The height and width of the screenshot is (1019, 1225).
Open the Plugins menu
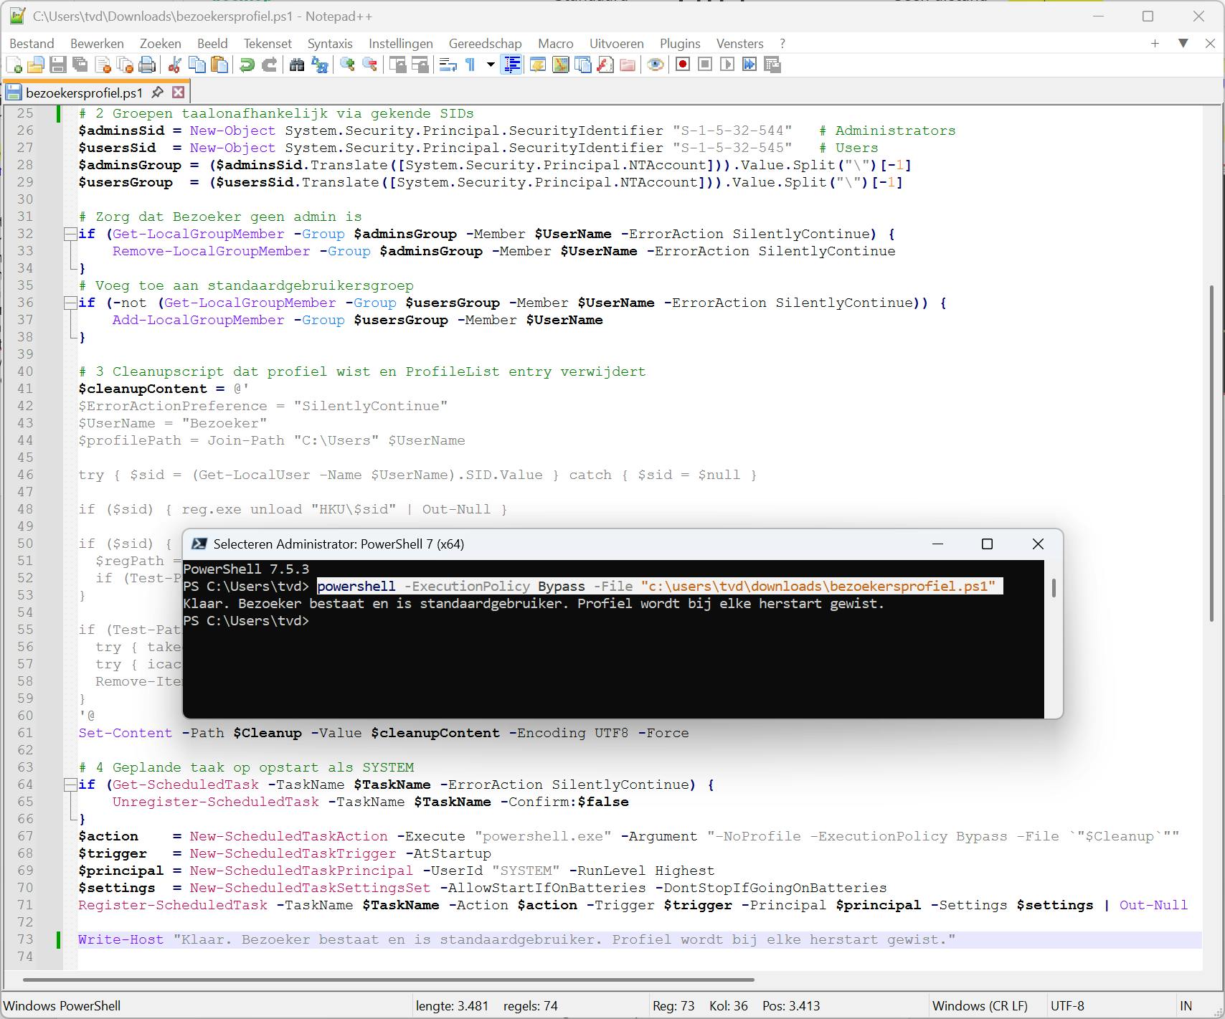click(x=679, y=44)
